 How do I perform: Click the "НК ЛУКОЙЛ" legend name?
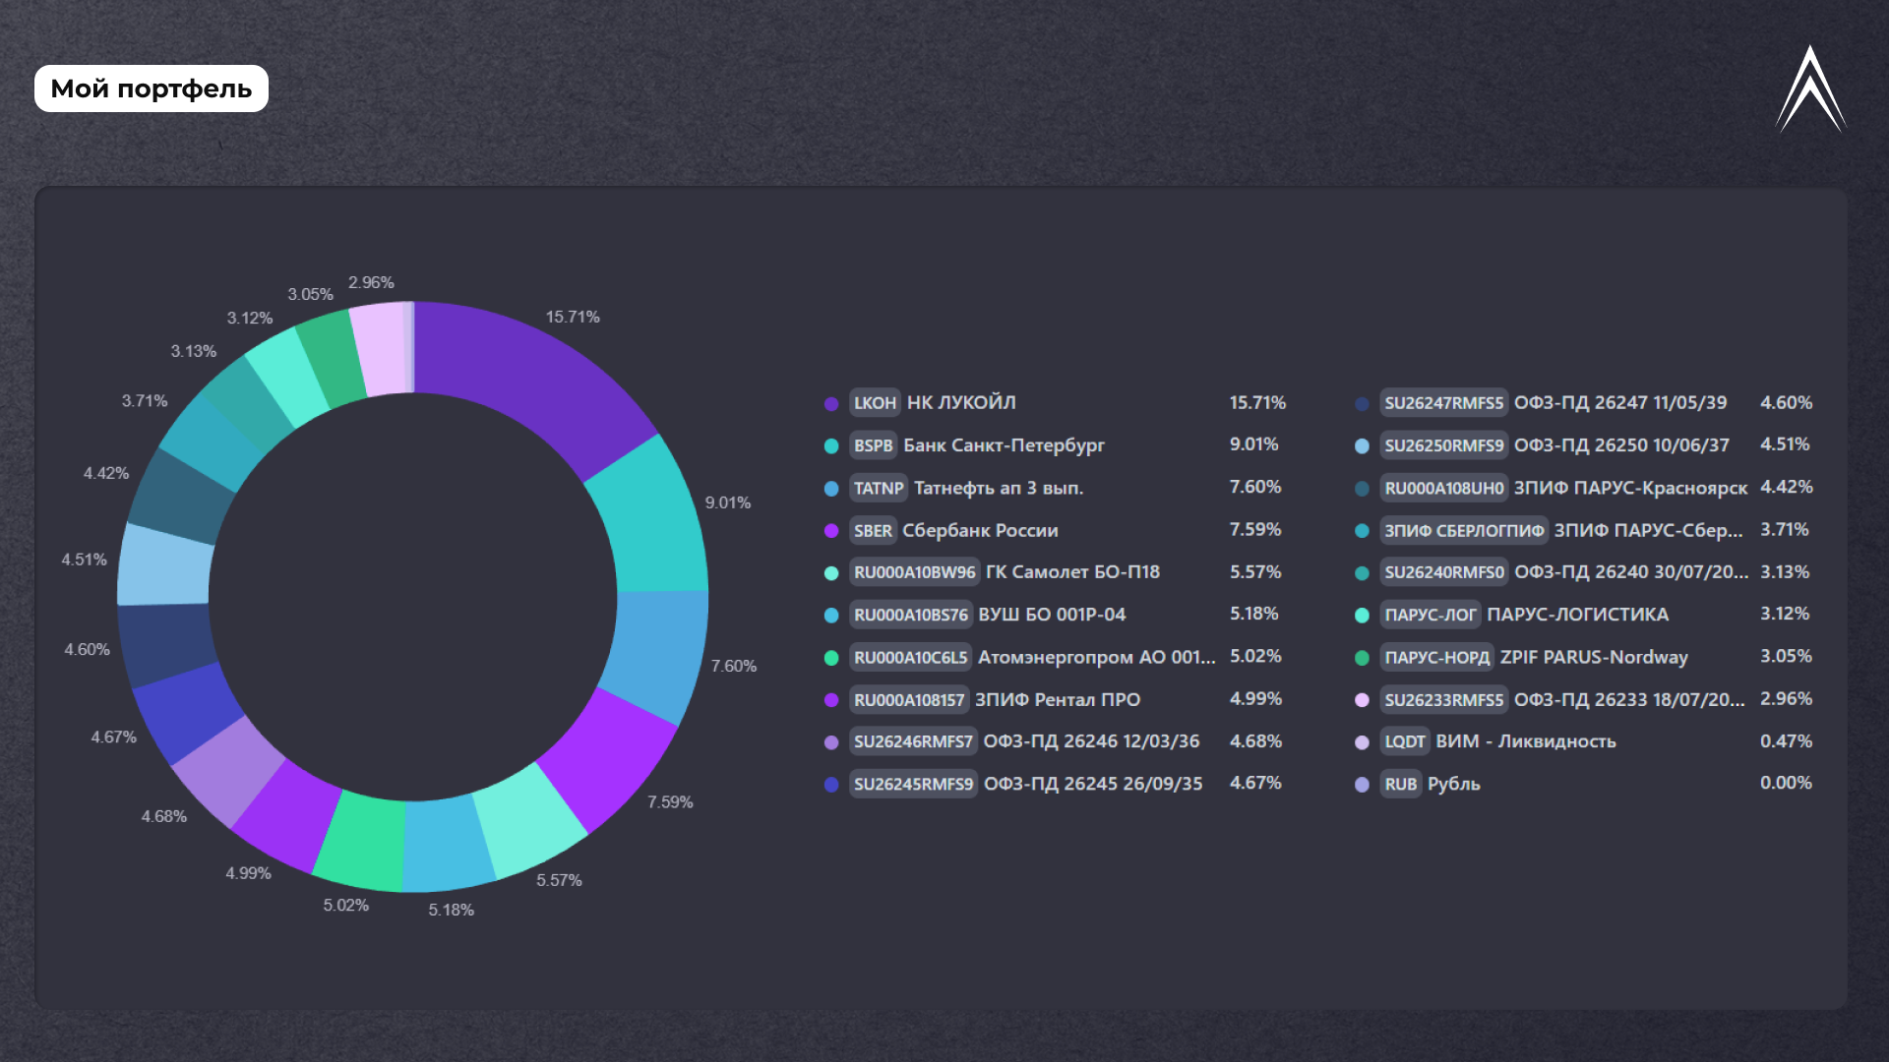coord(961,403)
